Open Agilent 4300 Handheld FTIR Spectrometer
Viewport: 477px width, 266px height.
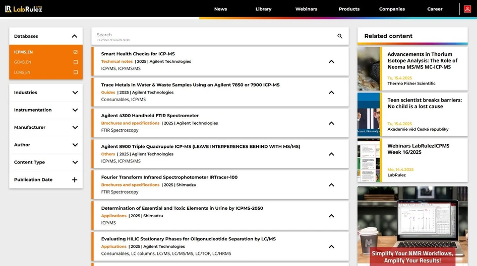[x=150, y=116]
